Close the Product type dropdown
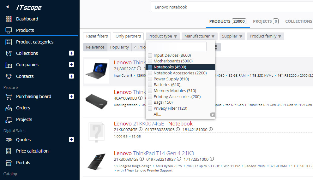Viewport: 313px width, 180px height. (x=163, y=36)
